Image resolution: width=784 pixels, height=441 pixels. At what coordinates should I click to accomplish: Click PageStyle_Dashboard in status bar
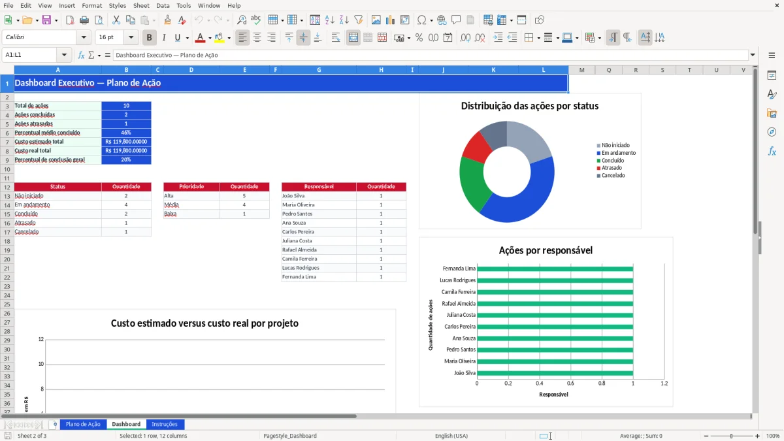[291, 436]
